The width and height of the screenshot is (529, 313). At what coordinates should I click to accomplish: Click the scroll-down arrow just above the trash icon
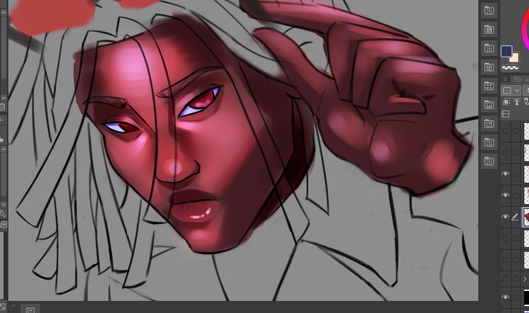3,98
